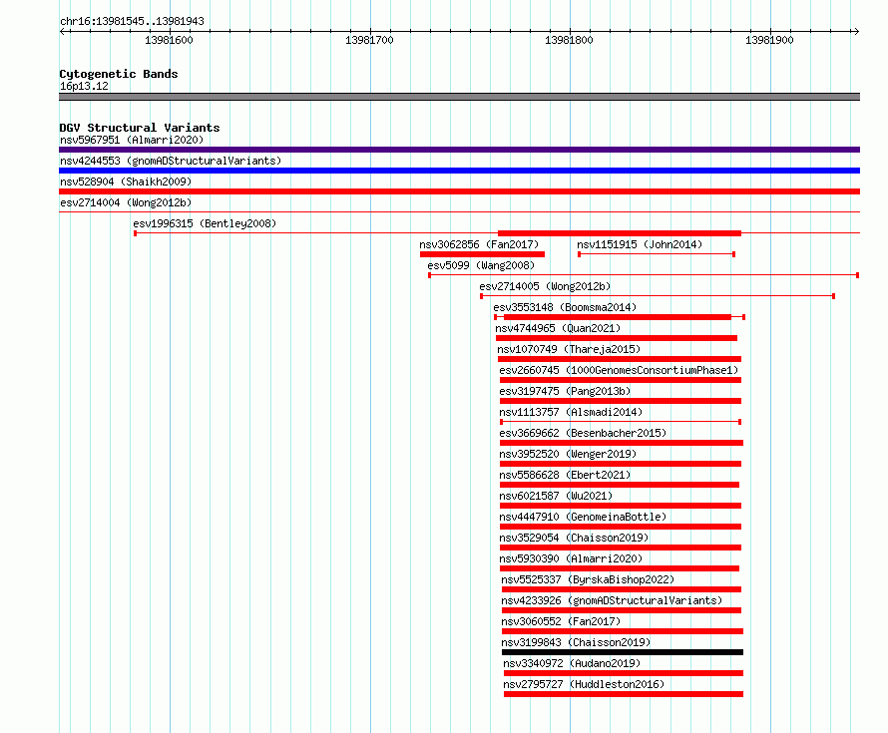Screen dimensions: 888x733
Task: Click the 13981600 ruler position label
Action: (x=169, y=40)
